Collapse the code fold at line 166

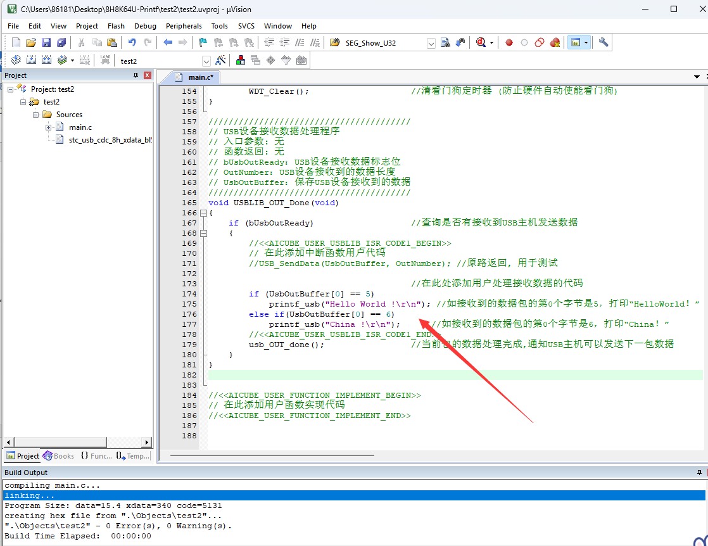[204, 213]
